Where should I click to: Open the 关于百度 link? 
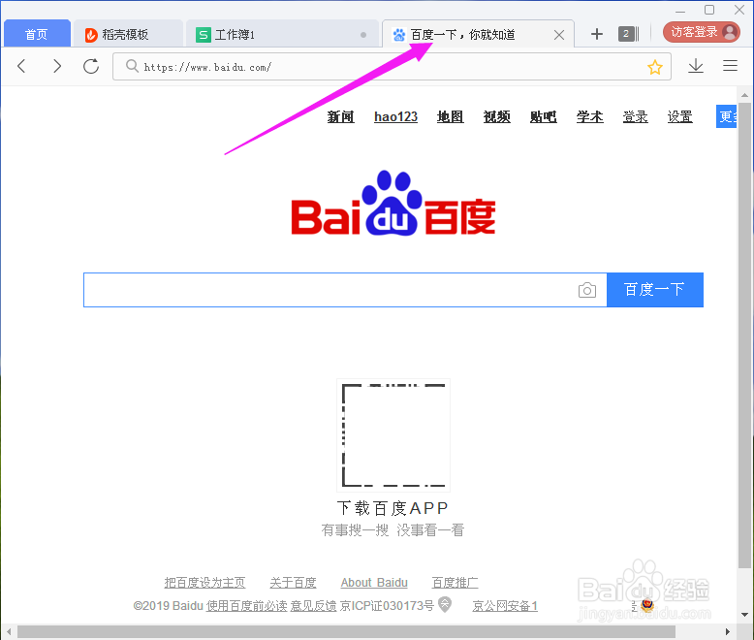point(293,583)
